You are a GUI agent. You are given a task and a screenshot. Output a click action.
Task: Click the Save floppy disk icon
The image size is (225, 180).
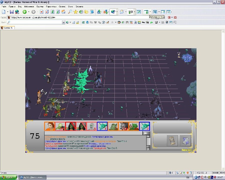click(11, 12)
